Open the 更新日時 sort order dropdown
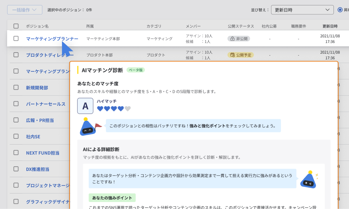 (302, 10)
